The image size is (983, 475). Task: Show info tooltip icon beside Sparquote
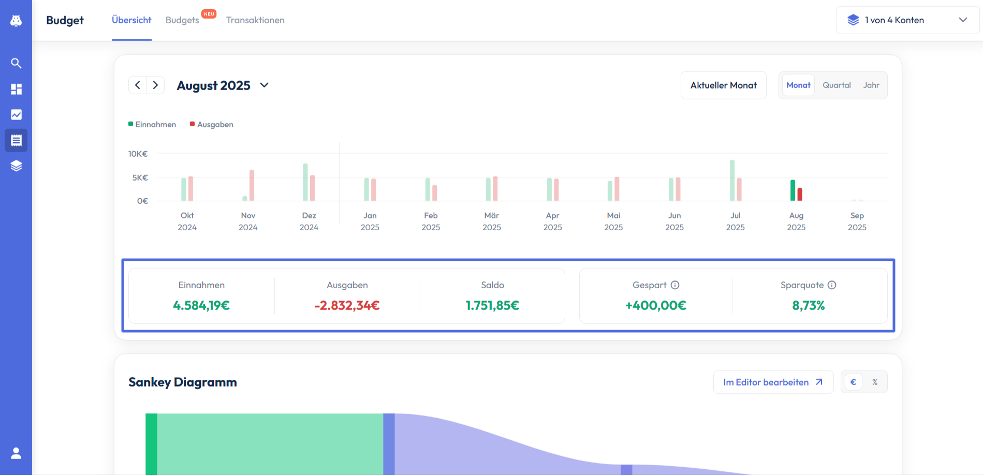point(832,285)
